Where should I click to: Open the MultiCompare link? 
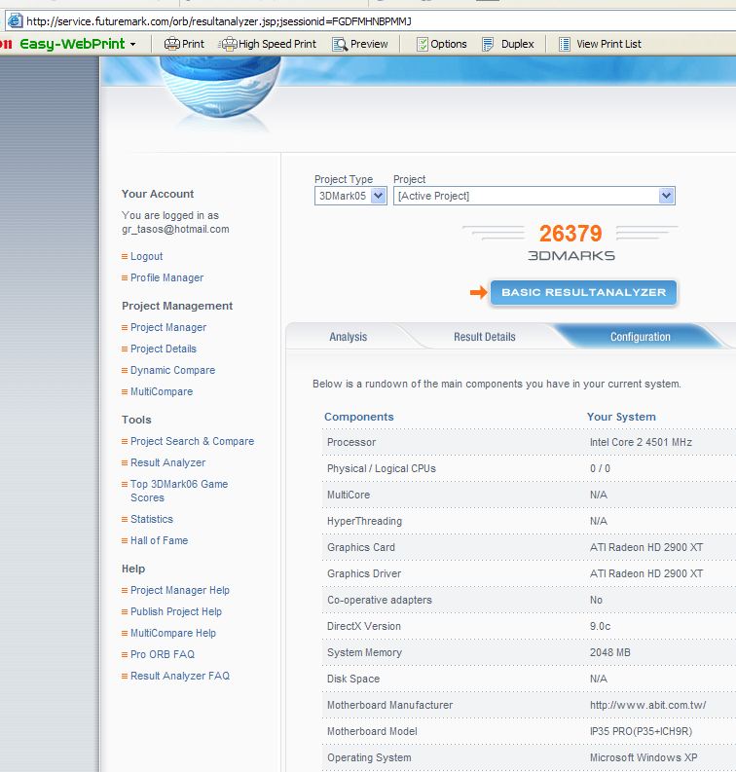click(x=162, y=391)
